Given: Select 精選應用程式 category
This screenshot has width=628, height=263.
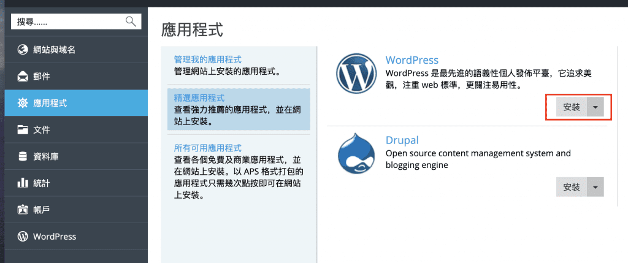Looking at the screenshot, I should [x=239, y=109].
